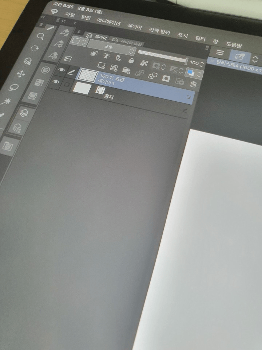Hide the 용지 paper layer eye
The width and height of the screenshot is (262, 350).
[x=56, y=82]
